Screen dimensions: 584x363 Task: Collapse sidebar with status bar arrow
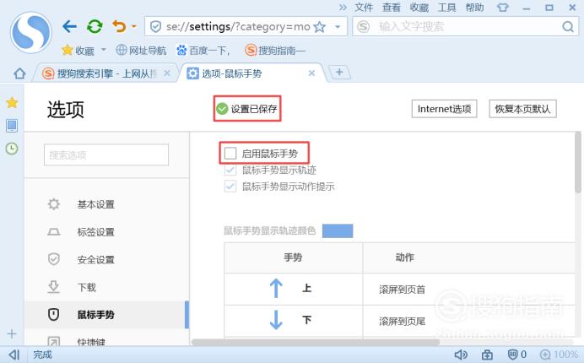pyautogui.click(x=14, y=355)
